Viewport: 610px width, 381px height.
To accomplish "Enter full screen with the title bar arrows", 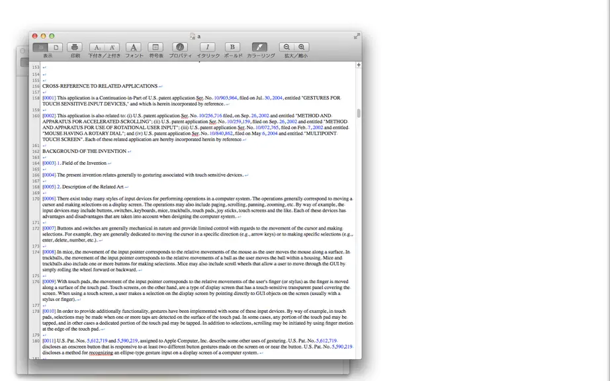I will coord(357,36).
